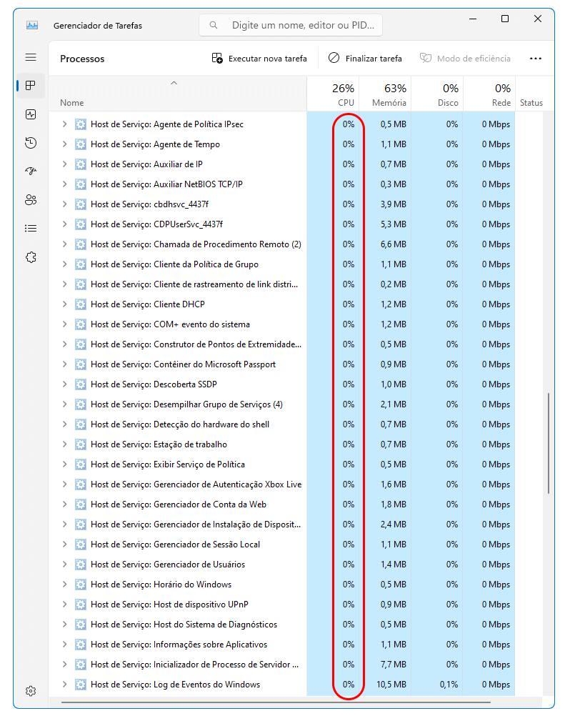
Task: Click gear icon of Horário do Windows row
Action: 80,585
